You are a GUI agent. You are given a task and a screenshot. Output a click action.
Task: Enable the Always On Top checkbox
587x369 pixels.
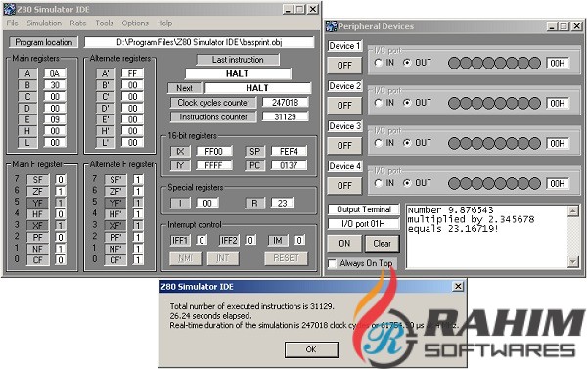coord(332,263)
